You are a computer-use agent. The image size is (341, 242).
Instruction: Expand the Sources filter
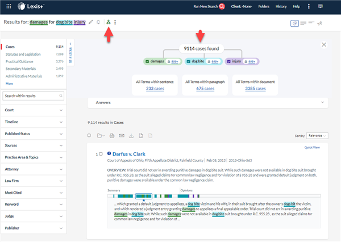[34, 145]
